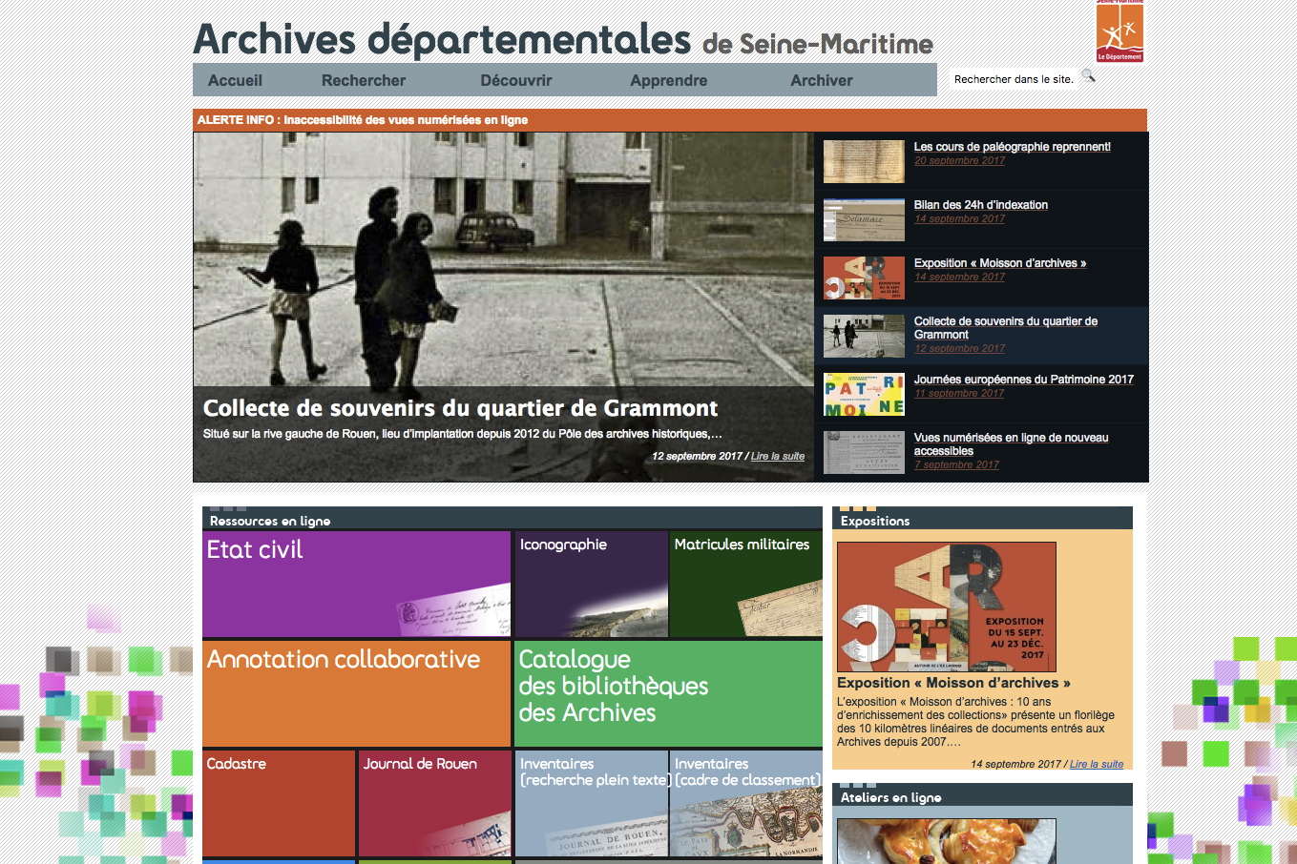Click the Archives départementales site title
The width and height of the screenshot is (1297, 864).
pos(563,40)
